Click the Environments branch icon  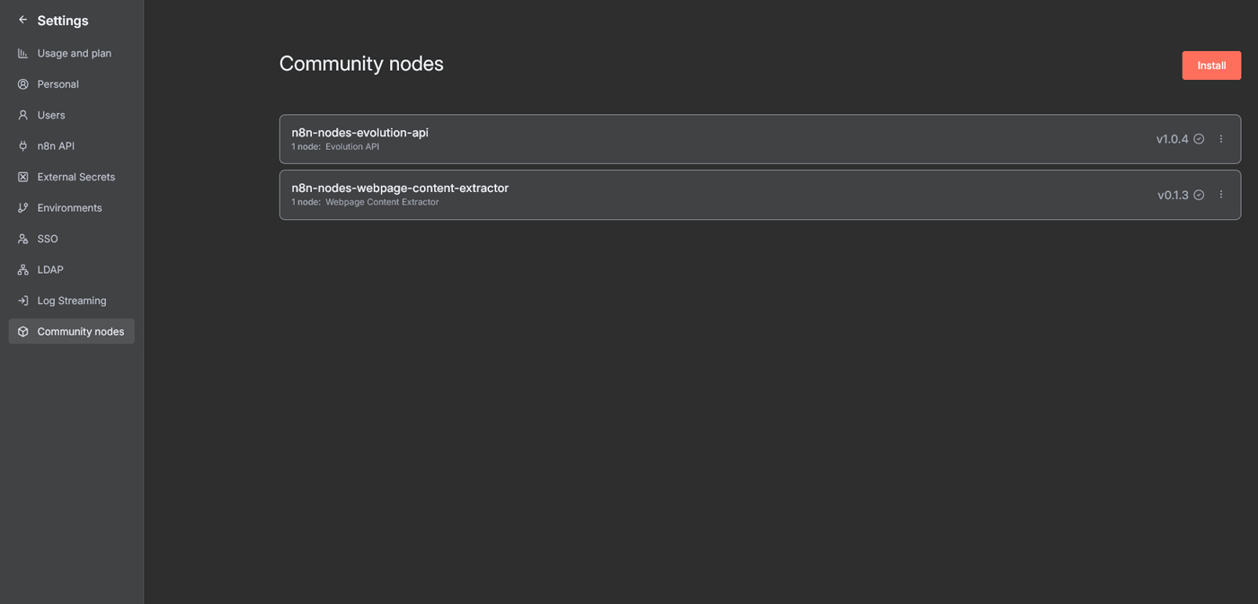pyautogui.click(x=22, y=207)
